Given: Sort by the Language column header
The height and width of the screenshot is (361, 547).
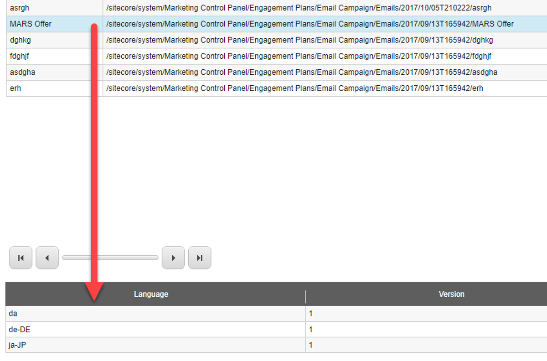Looking at the screenshot, I should pos(151,294).
